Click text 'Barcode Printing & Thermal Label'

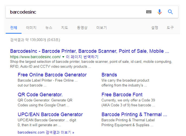[x=128, y=120]
